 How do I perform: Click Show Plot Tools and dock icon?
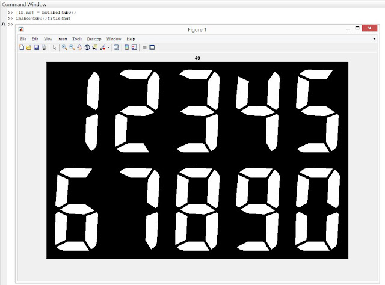152,47
